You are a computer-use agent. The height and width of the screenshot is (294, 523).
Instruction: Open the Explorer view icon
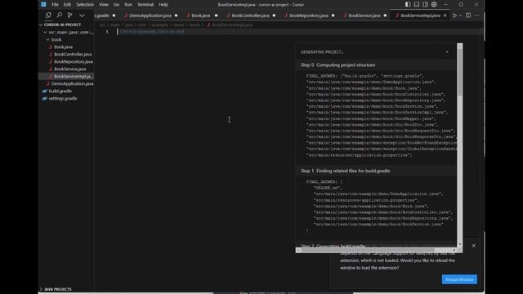[x=48, y=16]
